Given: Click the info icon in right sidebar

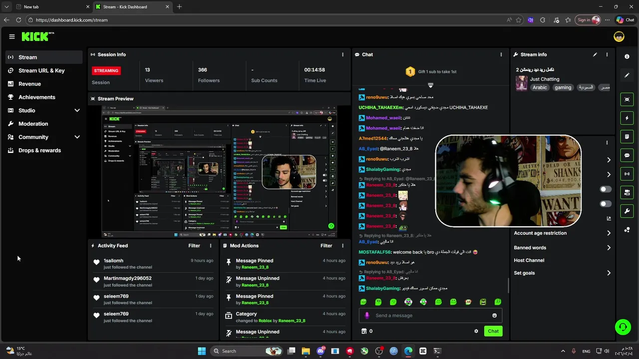Looking at the screenshot, I should click(x=627, y=56).
